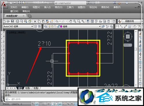Select the Aligned dimension tool
This screenshot has height=106, width=144.
[121, 26]
